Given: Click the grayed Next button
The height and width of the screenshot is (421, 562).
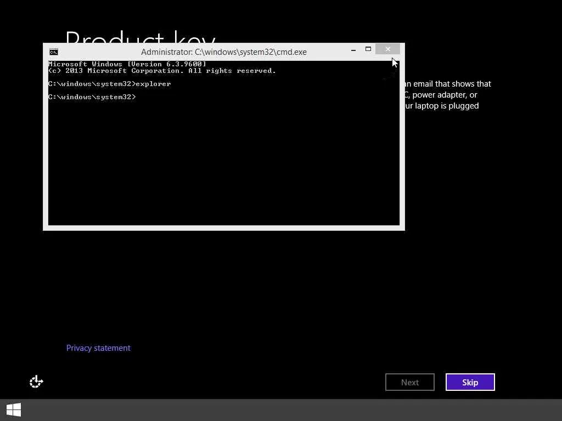Looking at the screenshot, I should pos(409,382).
